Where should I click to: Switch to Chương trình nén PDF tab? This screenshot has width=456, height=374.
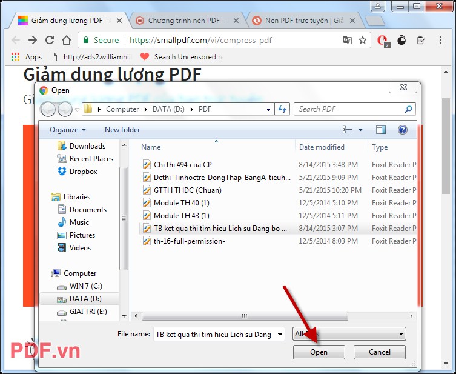pos(185,21)
